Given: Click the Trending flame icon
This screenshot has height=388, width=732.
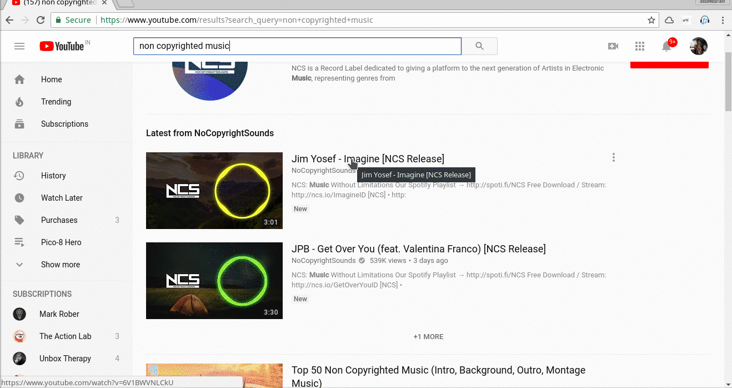Looking at the screenshot, I should [x=19, y=102].
